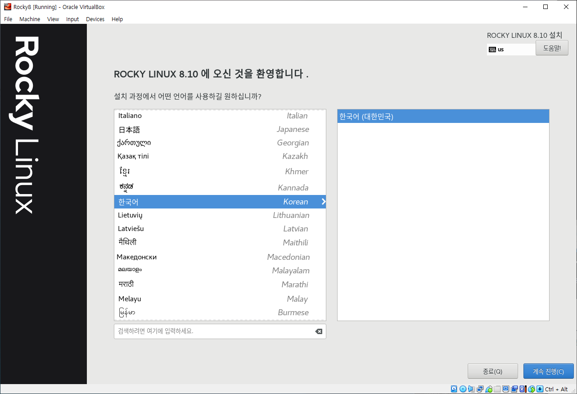Click the network adapters status icon
The height and width of the screenshot is (394, 577).
480,389
